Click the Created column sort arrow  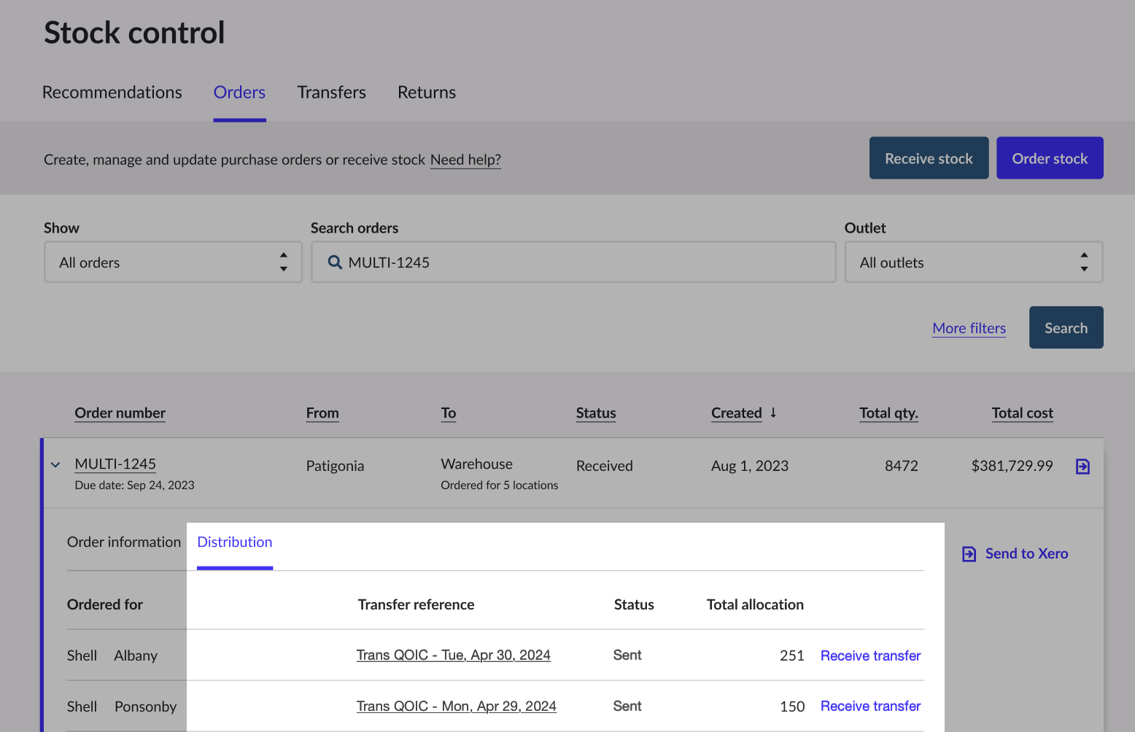773,413
